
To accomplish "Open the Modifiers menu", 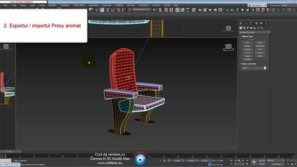I will click(x=52, y=5).
